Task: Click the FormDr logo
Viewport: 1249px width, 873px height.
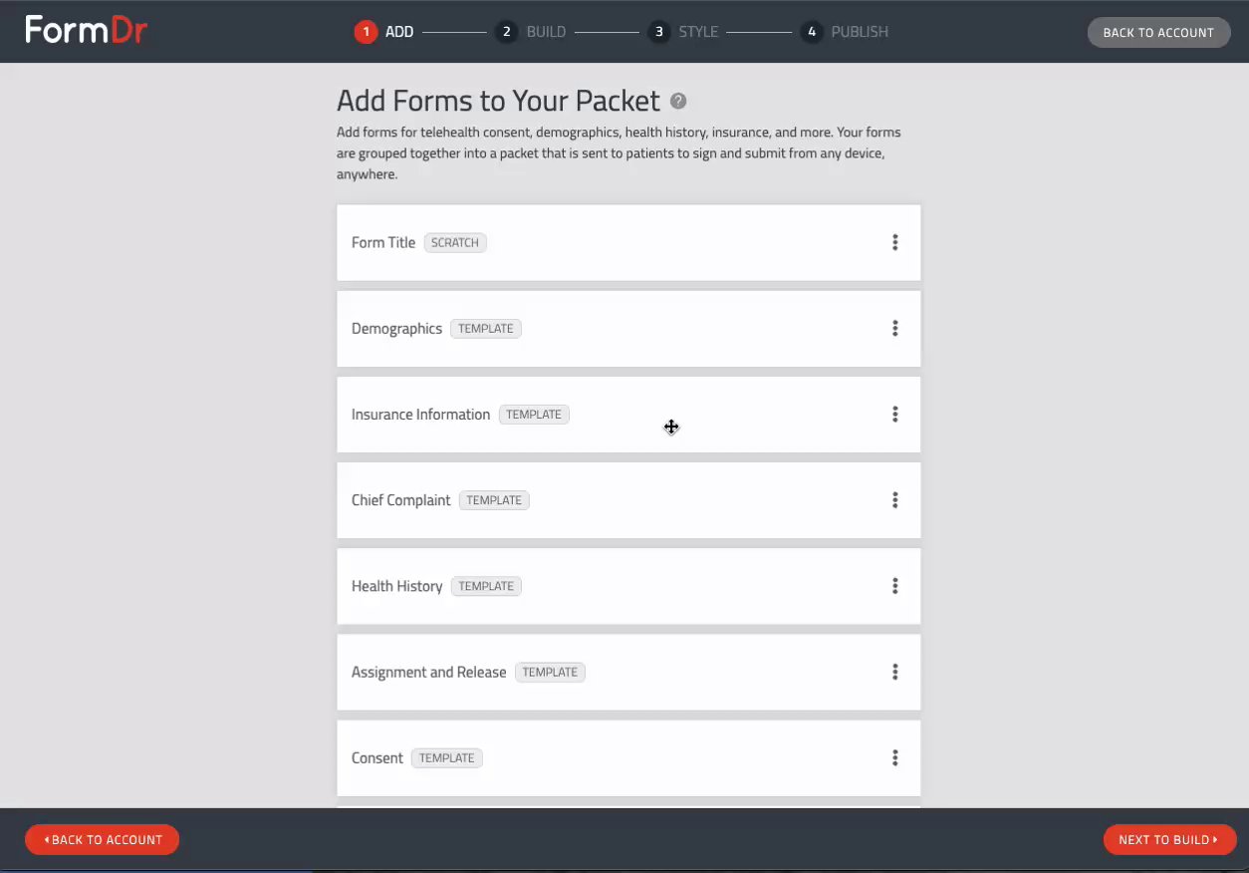Action: 87,31
